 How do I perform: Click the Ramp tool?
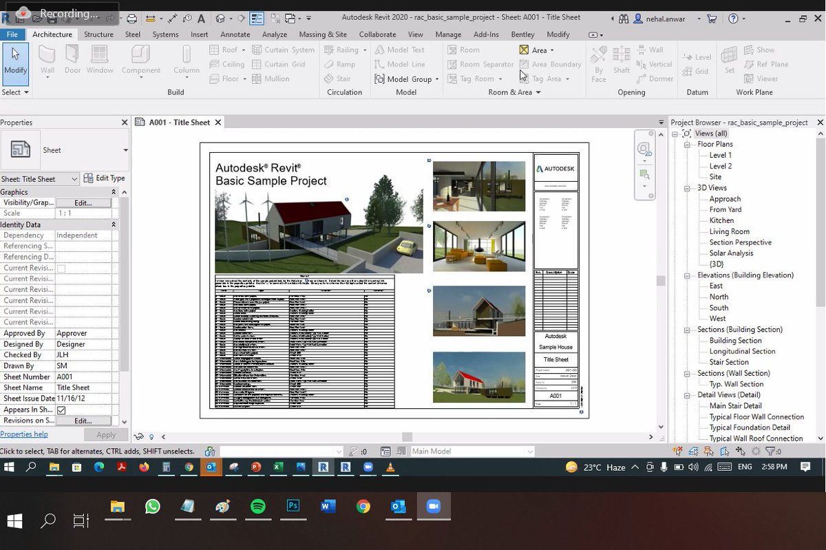(x=339, y=64)
